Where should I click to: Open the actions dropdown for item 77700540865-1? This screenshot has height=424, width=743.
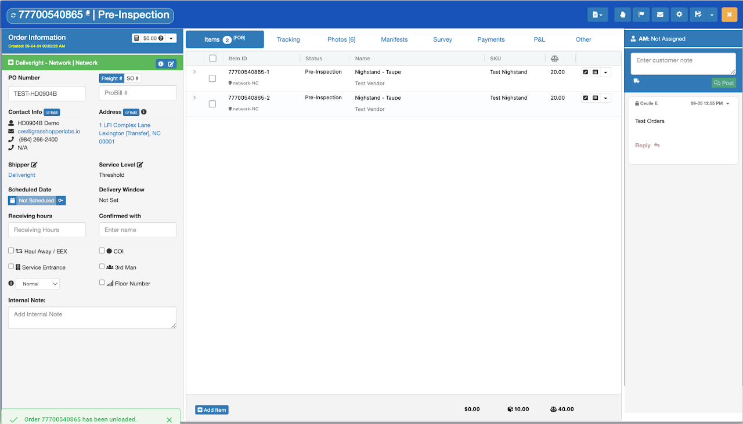(606, 73)
